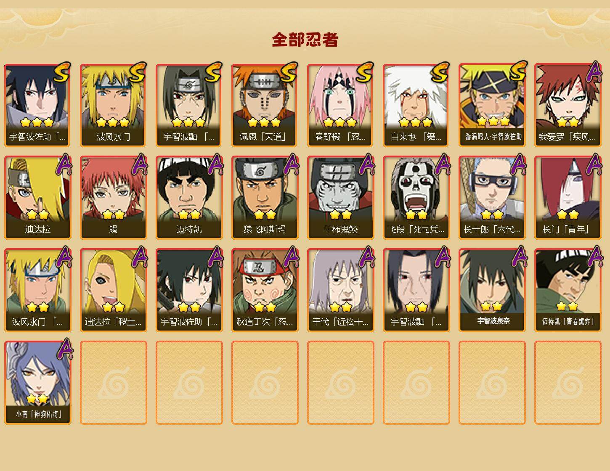Select the 蝎 ninja card
Viewport: 610px width, 471px height.
click(x=113, y=198)
